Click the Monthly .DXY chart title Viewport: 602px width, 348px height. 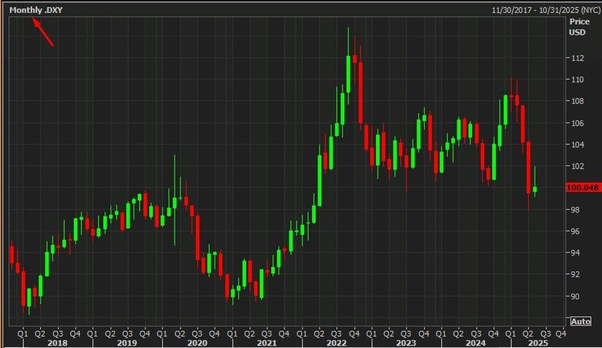(x=36, y=10)
